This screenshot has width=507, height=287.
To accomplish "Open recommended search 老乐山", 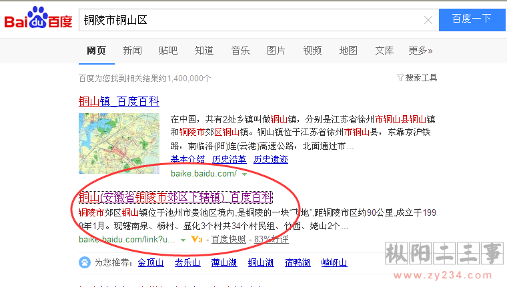I will (x=187, y=263).
